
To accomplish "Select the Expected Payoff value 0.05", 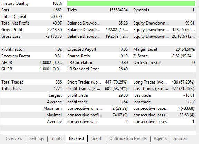I will pos(124,49).
